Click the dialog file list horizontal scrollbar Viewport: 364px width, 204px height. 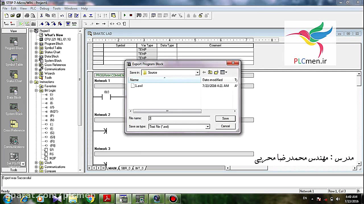[167, 111]
